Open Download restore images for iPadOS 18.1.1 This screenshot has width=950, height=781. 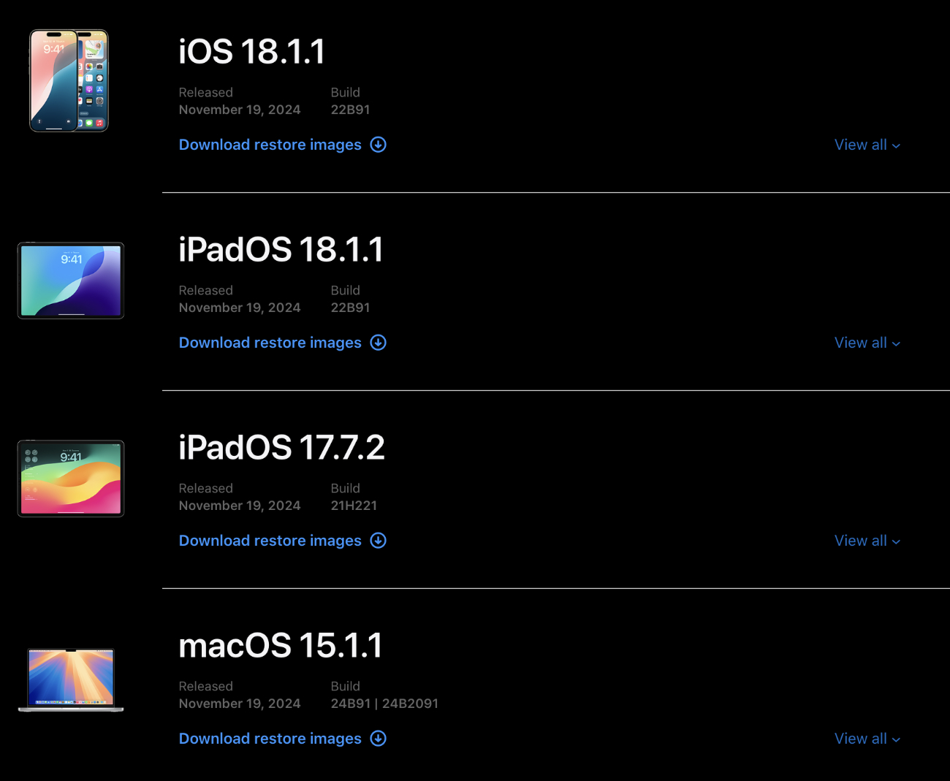[270, 343]
